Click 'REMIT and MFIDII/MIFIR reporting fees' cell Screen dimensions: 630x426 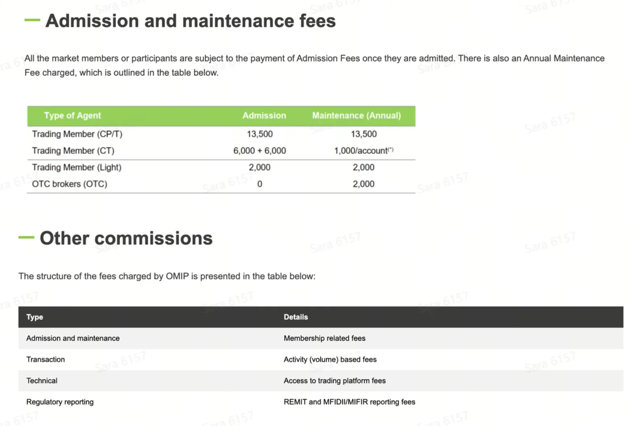[x=349, y=402]
